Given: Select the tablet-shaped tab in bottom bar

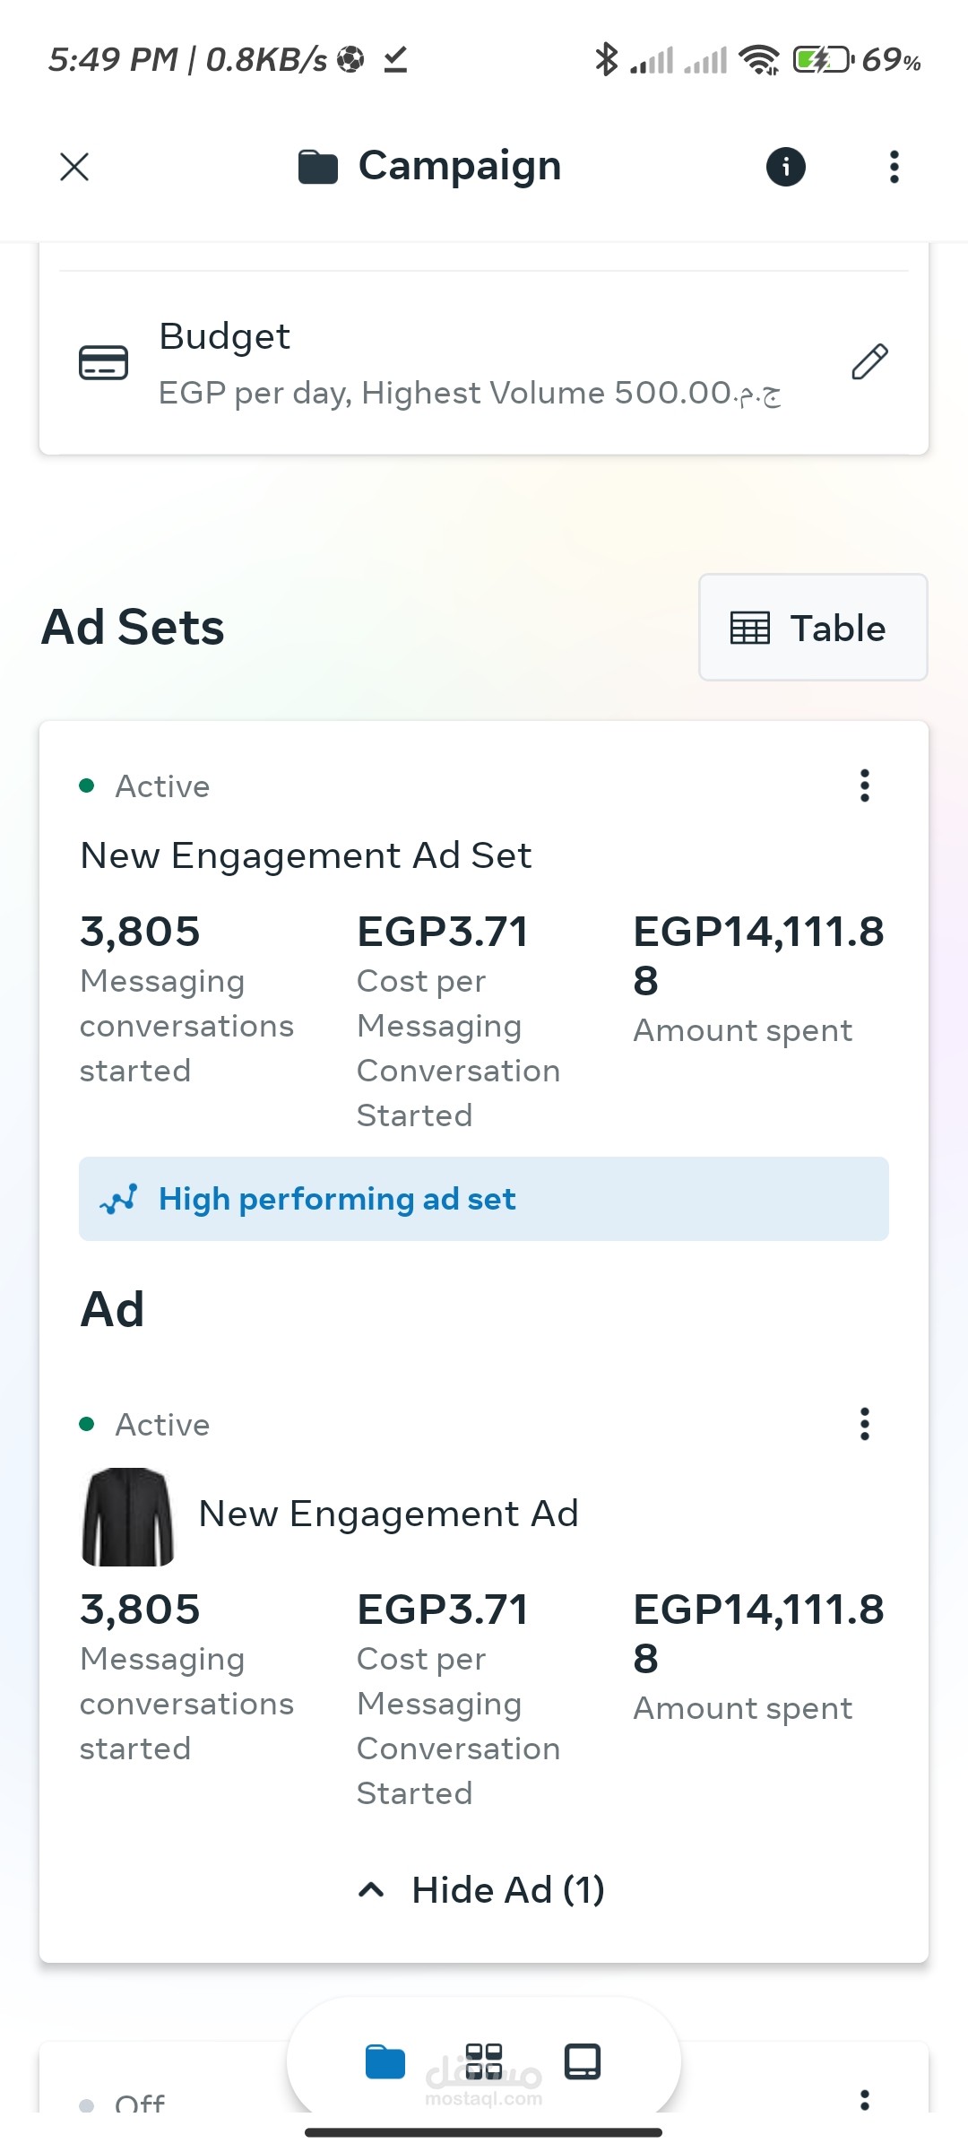Looking at the screenshot, I should coord(583,2061).
